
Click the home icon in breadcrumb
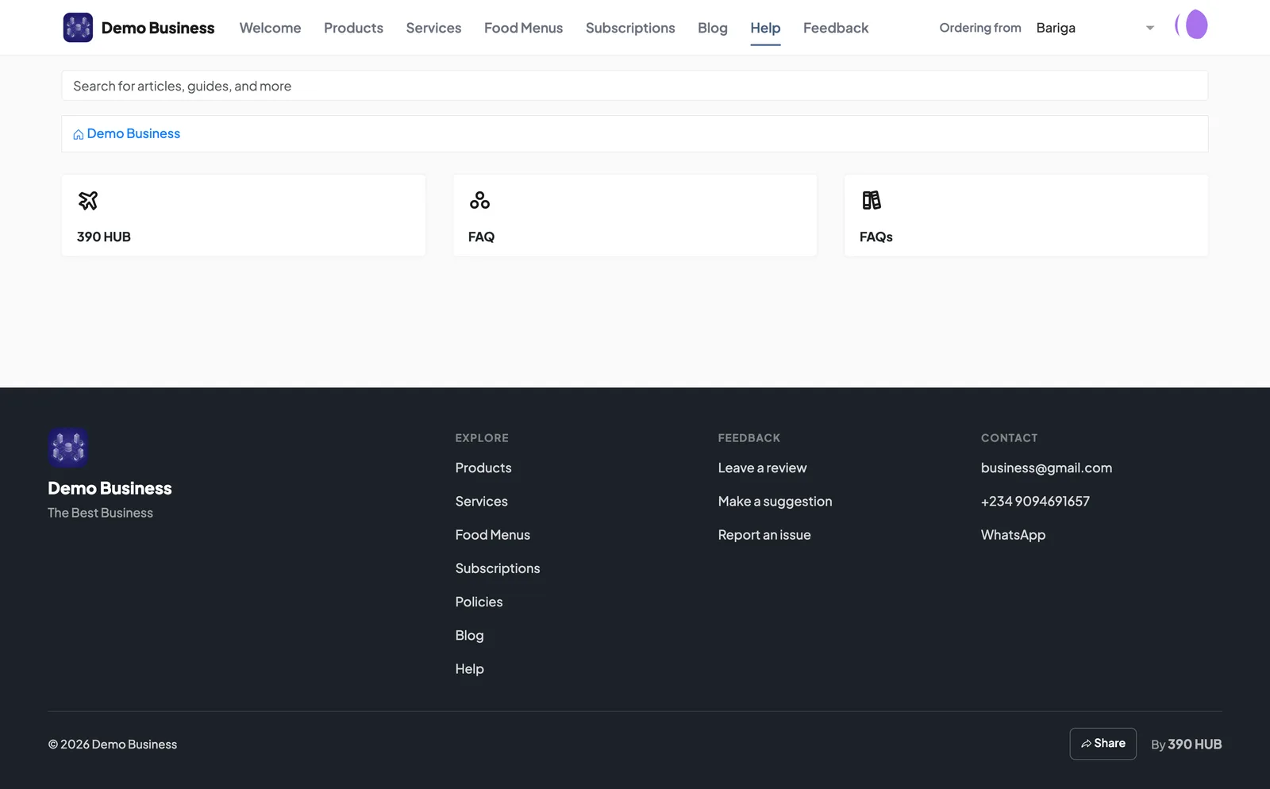click(79, 135)
